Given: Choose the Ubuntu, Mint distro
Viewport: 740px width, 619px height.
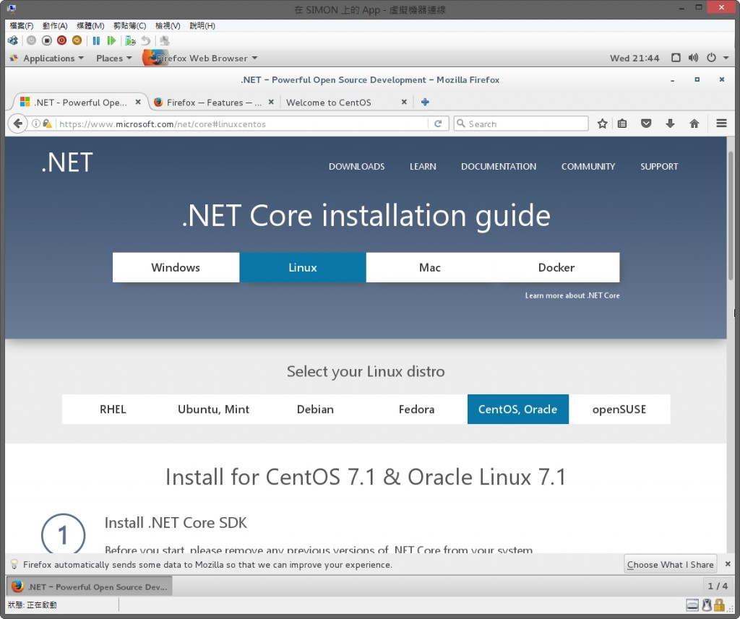Looking at the screenshot, I should point(214,409).
